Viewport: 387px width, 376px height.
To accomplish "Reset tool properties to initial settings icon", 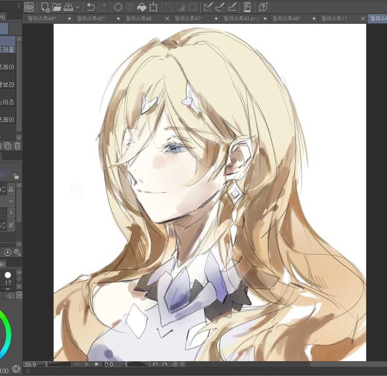I will [8, 252].
